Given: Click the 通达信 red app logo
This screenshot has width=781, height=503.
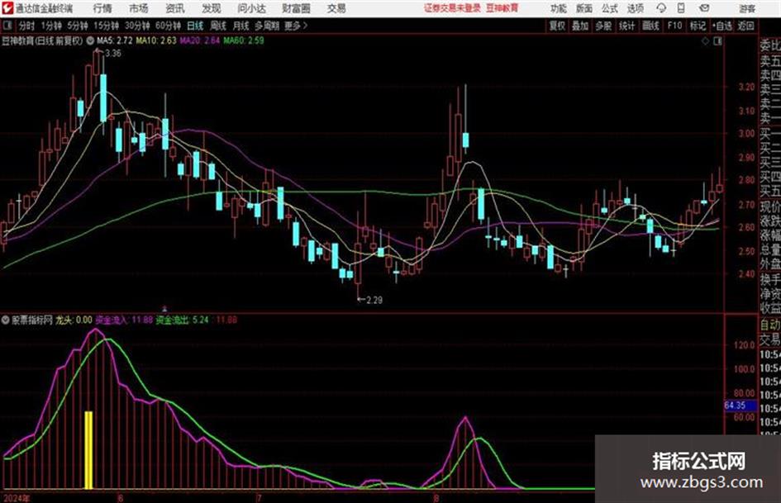Looking at the screenshot, I should (7, 8).
